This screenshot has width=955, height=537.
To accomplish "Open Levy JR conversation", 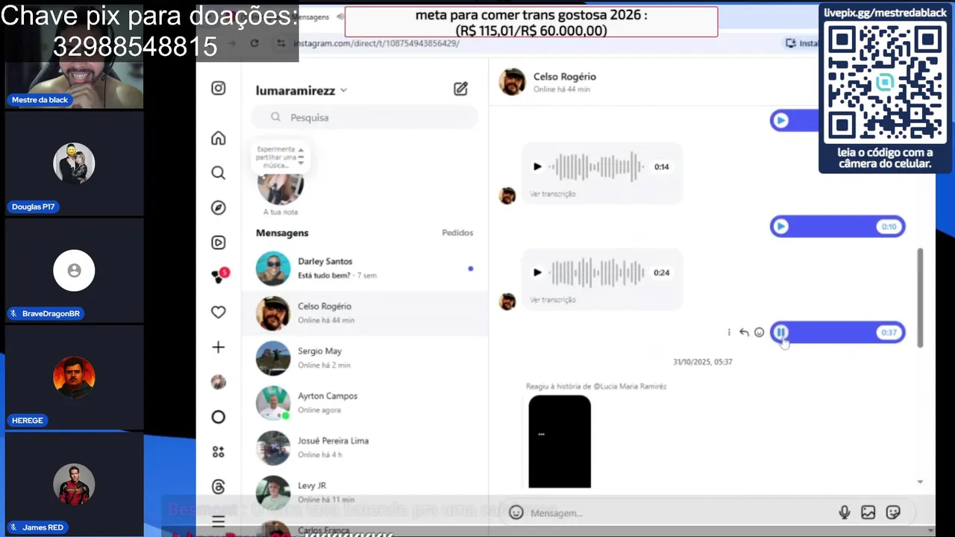I will tap(365, 492).
